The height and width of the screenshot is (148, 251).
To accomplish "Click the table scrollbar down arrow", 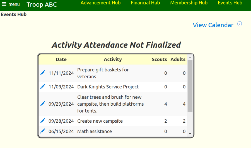I will pos(190,134).
